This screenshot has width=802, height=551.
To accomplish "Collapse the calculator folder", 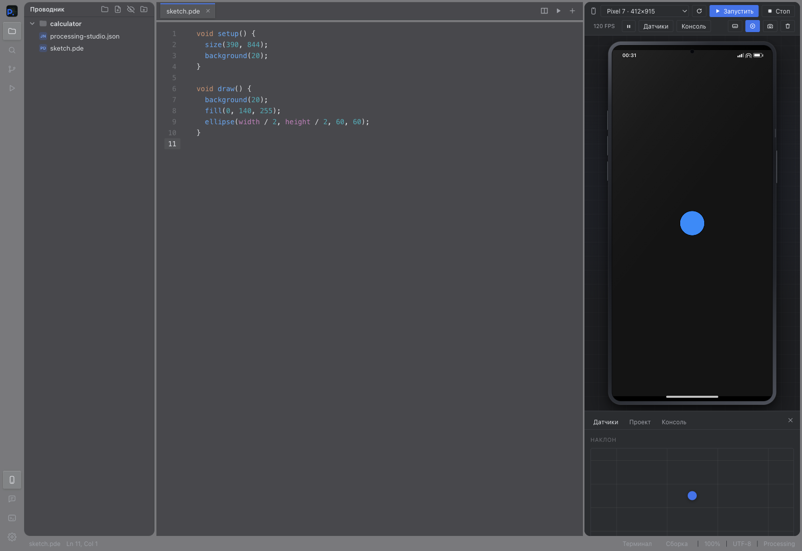I will pyautogui.click(x=32, y=24).
